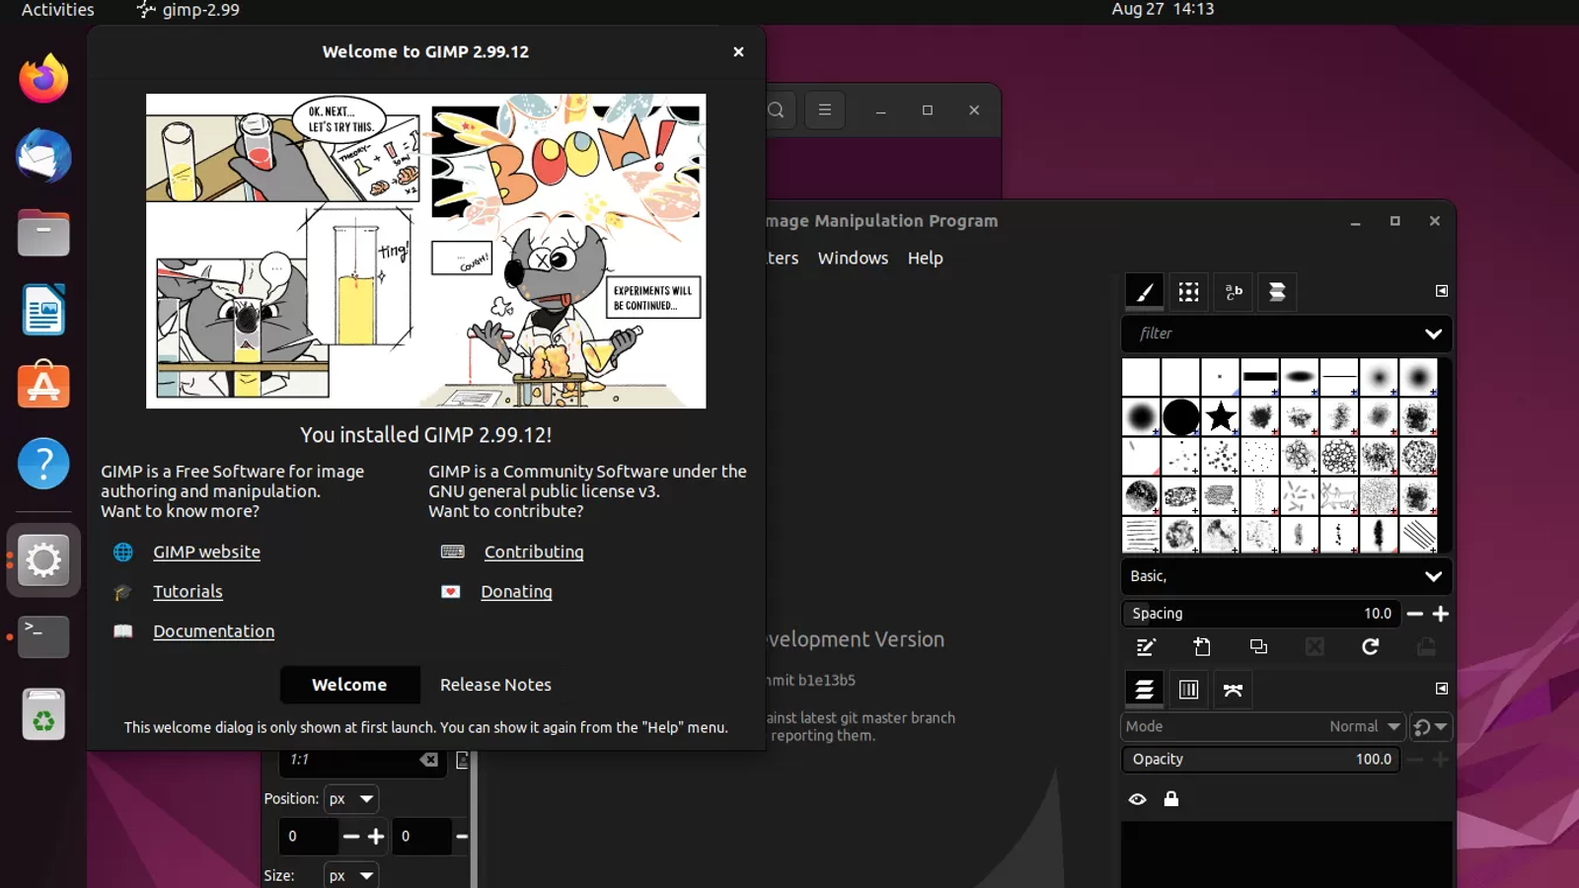Click the first Position value field

[309, 837]
